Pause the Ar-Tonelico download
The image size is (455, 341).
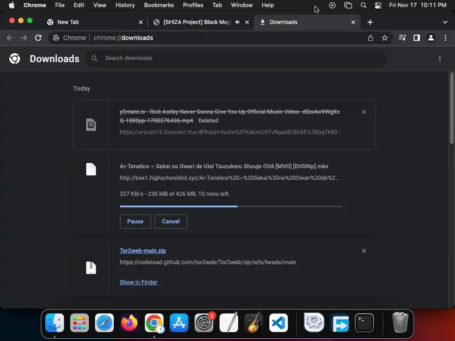[135, 222]
